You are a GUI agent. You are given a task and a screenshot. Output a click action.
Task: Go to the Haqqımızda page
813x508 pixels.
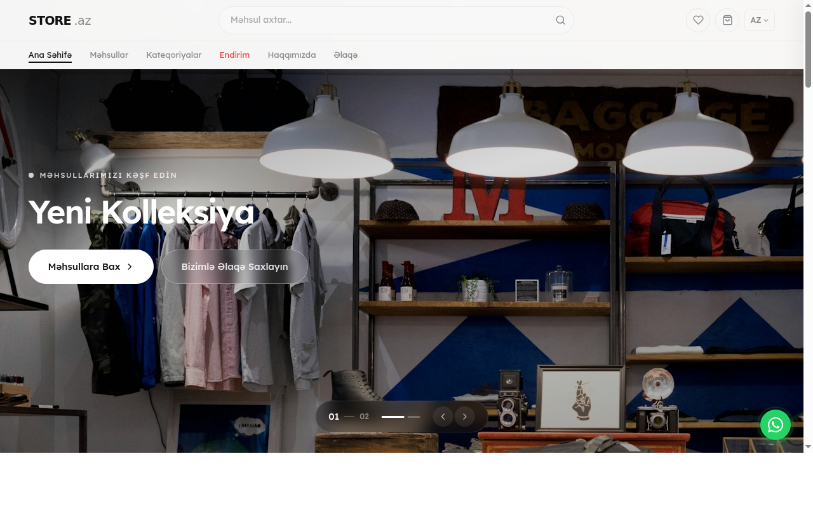tap(292, 55)
